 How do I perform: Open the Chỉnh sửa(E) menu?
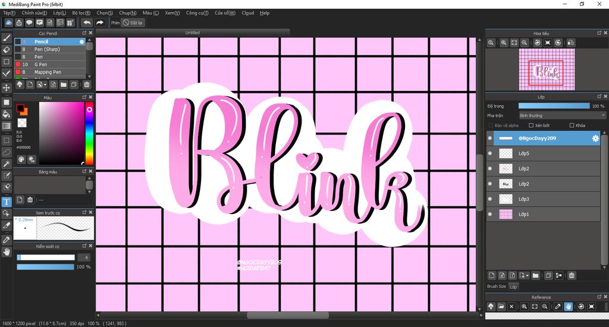(34, 13)
